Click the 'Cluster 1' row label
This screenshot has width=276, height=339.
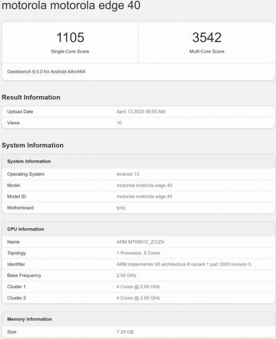16,286
